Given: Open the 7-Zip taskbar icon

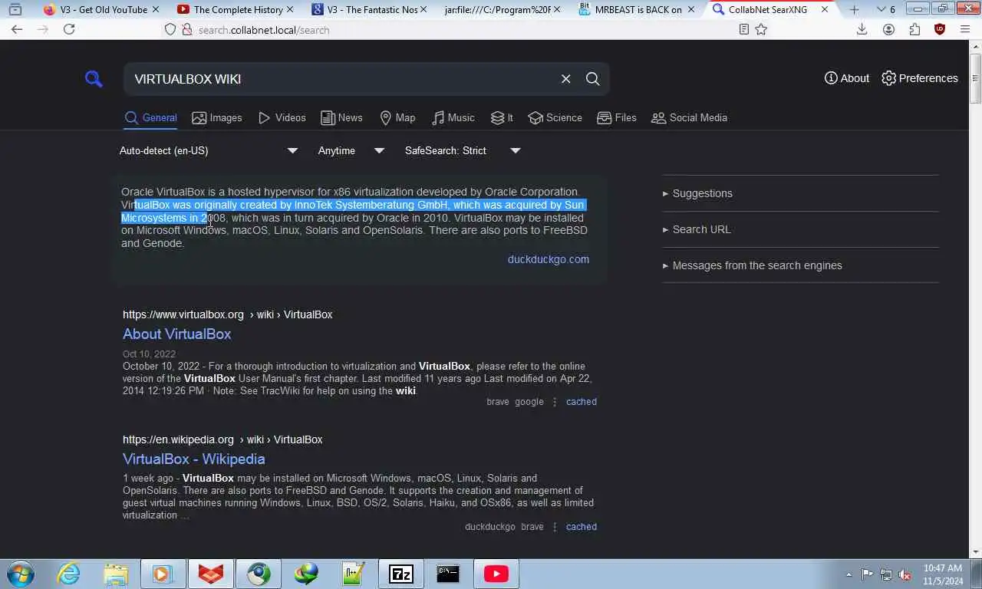Looking at the screenshot, I should tap(400, 574).
